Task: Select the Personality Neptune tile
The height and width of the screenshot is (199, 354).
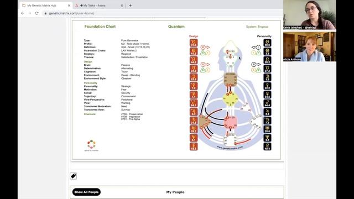Action: pyautogui.click(x=267, y=138)
